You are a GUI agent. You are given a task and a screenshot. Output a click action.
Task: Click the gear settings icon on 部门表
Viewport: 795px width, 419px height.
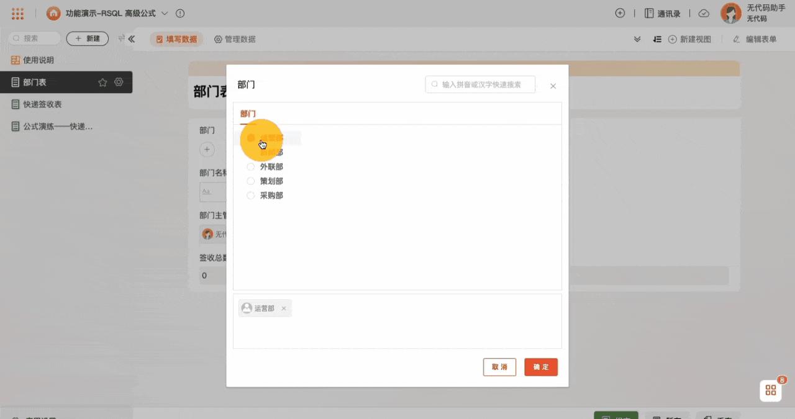[119, 82]
